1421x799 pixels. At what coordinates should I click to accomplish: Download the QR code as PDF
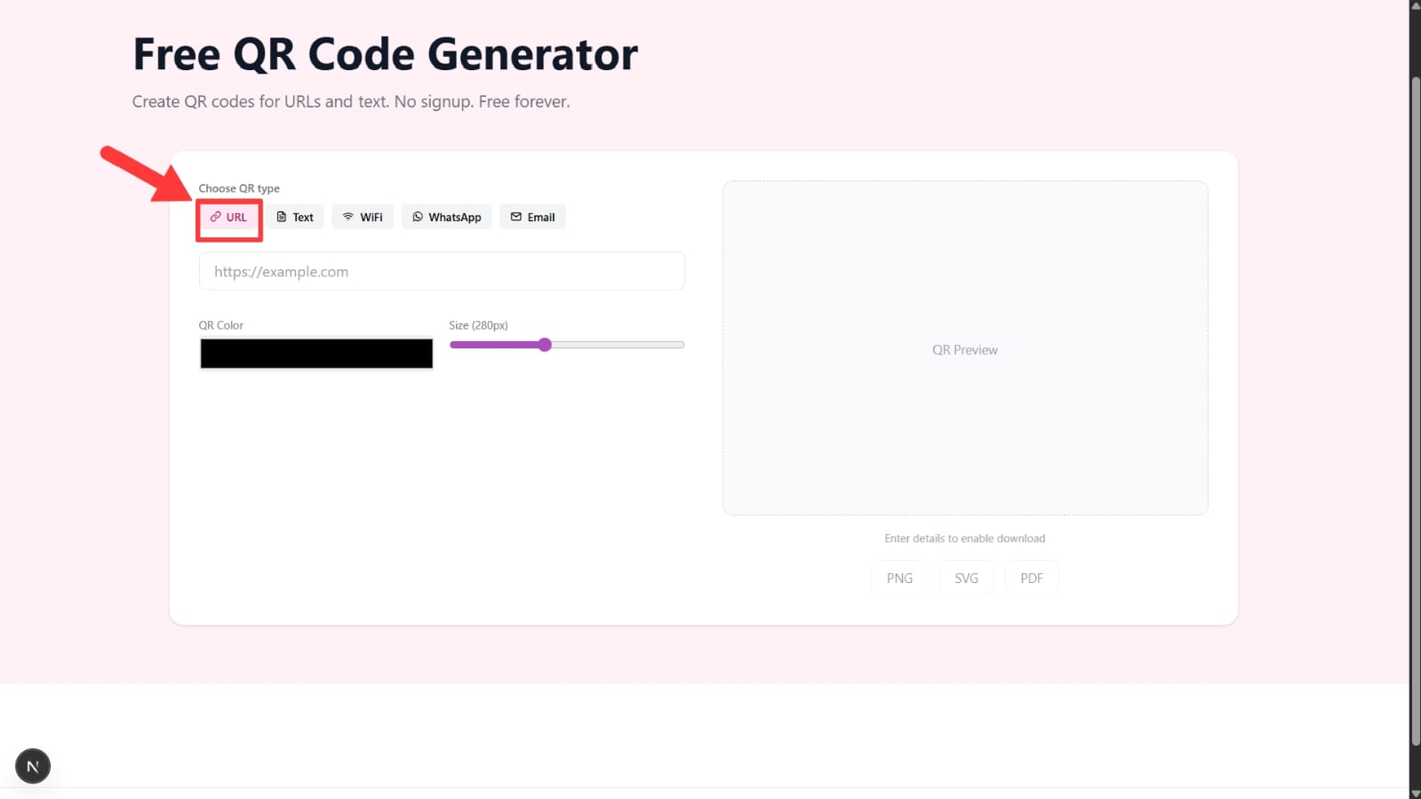click(1031, 579)
